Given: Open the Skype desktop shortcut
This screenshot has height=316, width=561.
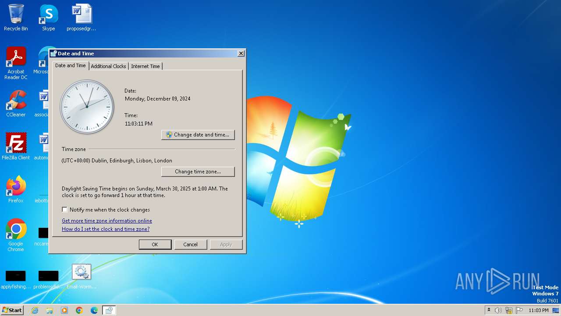Looking at the screenshot, I should tap(48, 18).
